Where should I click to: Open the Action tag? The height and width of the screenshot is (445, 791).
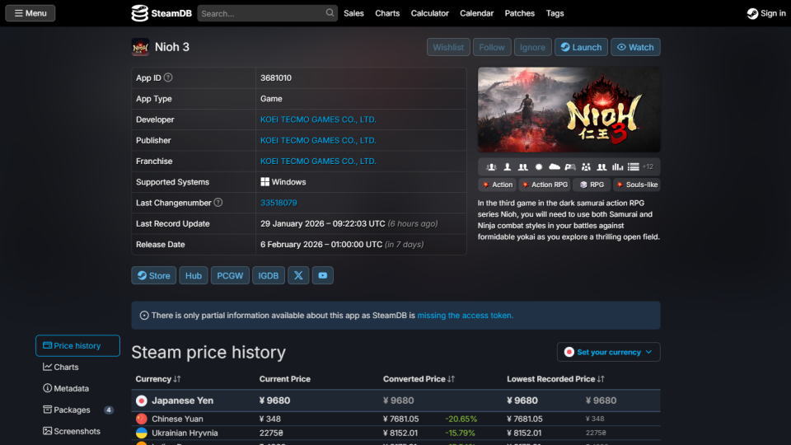click(498, 185)
